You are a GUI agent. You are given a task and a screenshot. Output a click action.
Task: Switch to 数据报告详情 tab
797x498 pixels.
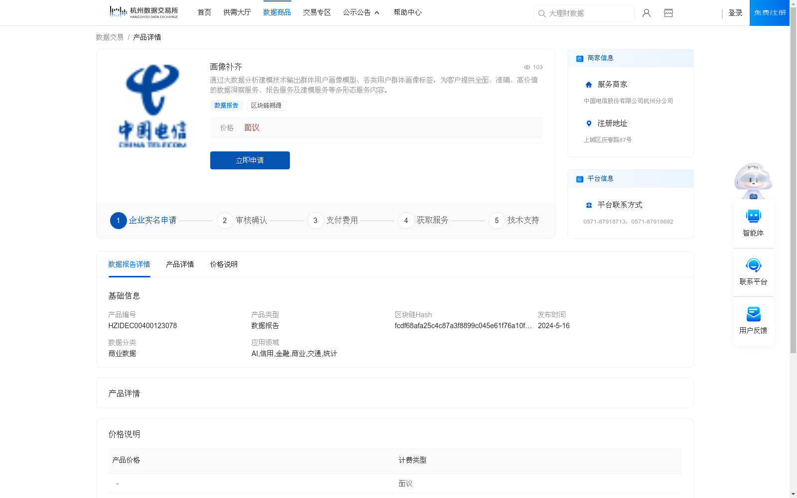(x=129, y=264)
